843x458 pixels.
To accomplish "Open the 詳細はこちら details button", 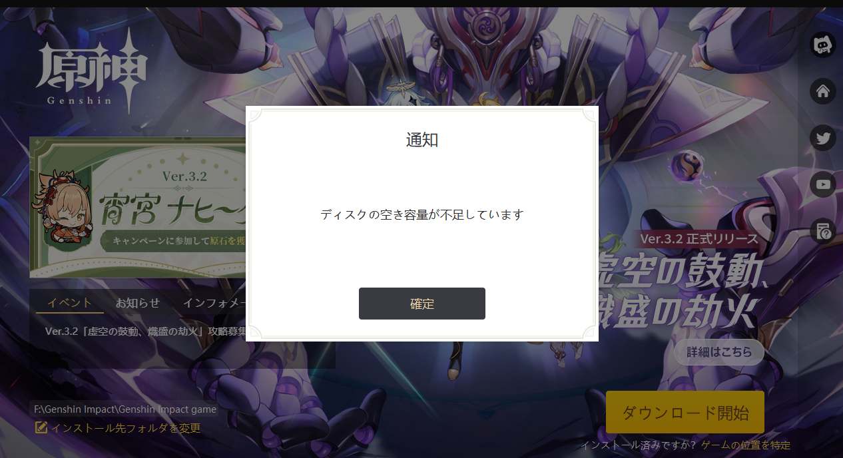I will [719, 352].
